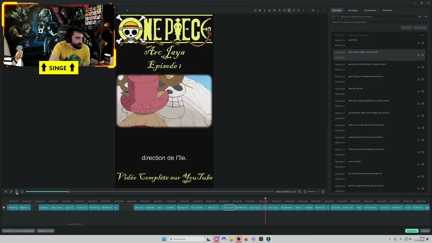
Task: Delete the 'quoi faire.' subtitle row
Action: (x=423, y=43)
